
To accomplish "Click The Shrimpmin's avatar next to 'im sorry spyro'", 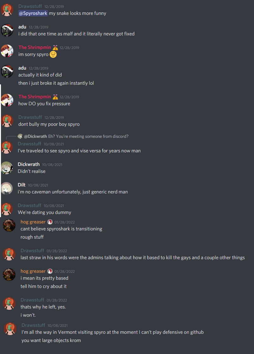I will (7, 51).
